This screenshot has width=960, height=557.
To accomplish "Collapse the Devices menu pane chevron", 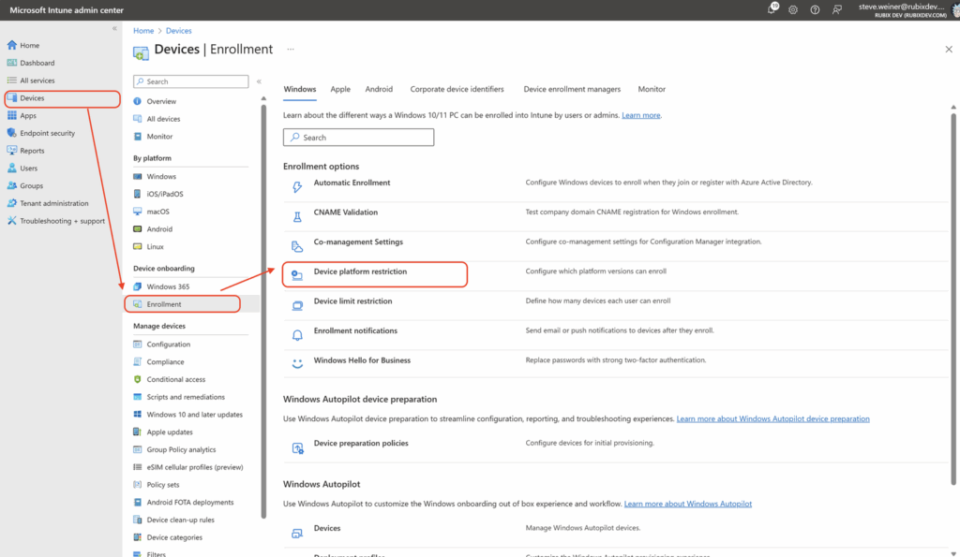I will pos(259,81).
